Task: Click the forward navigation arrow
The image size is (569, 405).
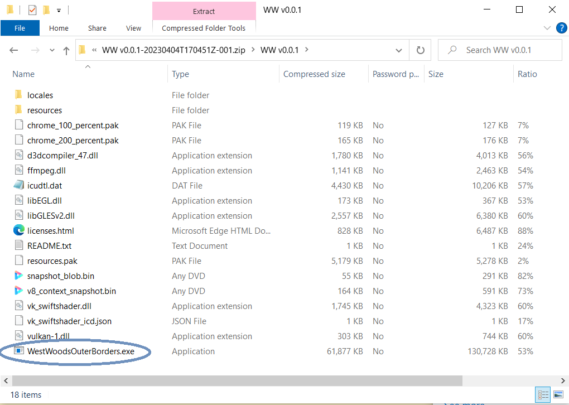Action: tap(35, 50)
